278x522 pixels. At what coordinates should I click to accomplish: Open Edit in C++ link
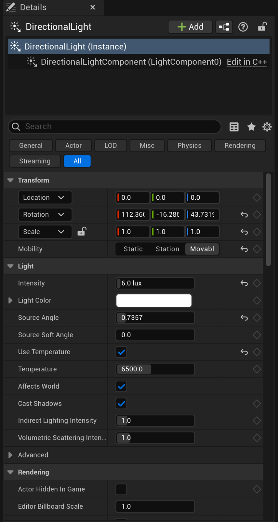[x=247, y=62]
